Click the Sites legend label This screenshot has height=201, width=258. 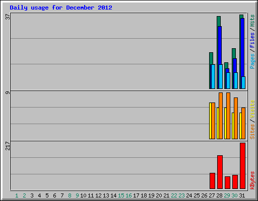point(252,132)
